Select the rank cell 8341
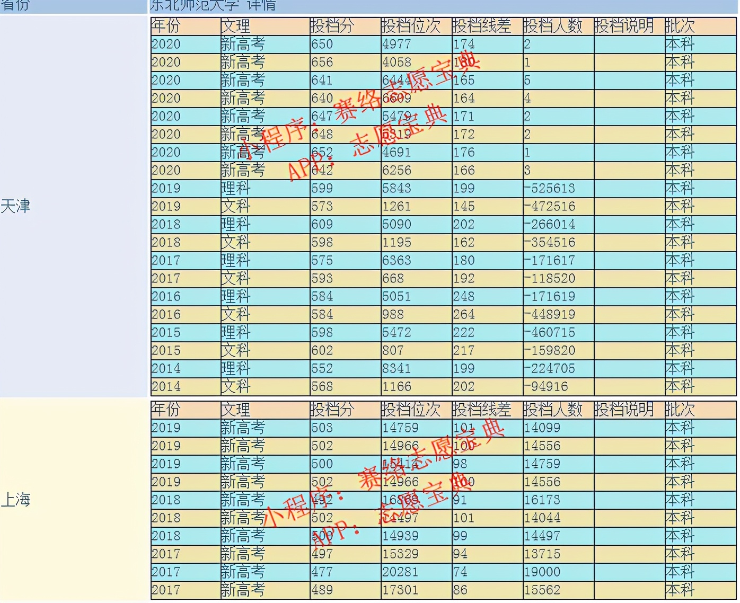 [416, 368]
